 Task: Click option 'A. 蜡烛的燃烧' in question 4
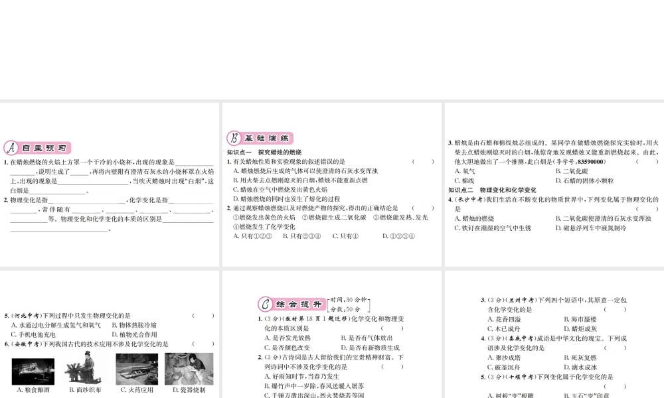pyautogui.click(x=474, y=218)
